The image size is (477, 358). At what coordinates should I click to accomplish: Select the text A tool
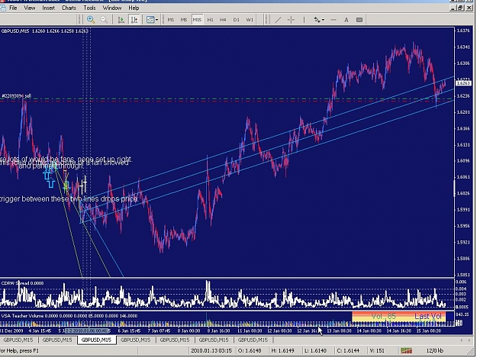346,20
